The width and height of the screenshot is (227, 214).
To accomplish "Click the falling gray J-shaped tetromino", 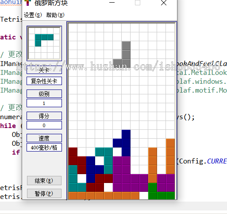I will [x=126, y=59].
